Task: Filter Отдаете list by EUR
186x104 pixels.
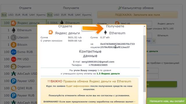Action: point(18,15)
